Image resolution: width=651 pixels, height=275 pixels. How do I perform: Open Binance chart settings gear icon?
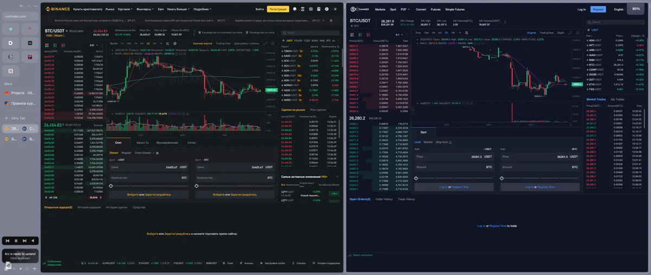[x=175, y=43]
